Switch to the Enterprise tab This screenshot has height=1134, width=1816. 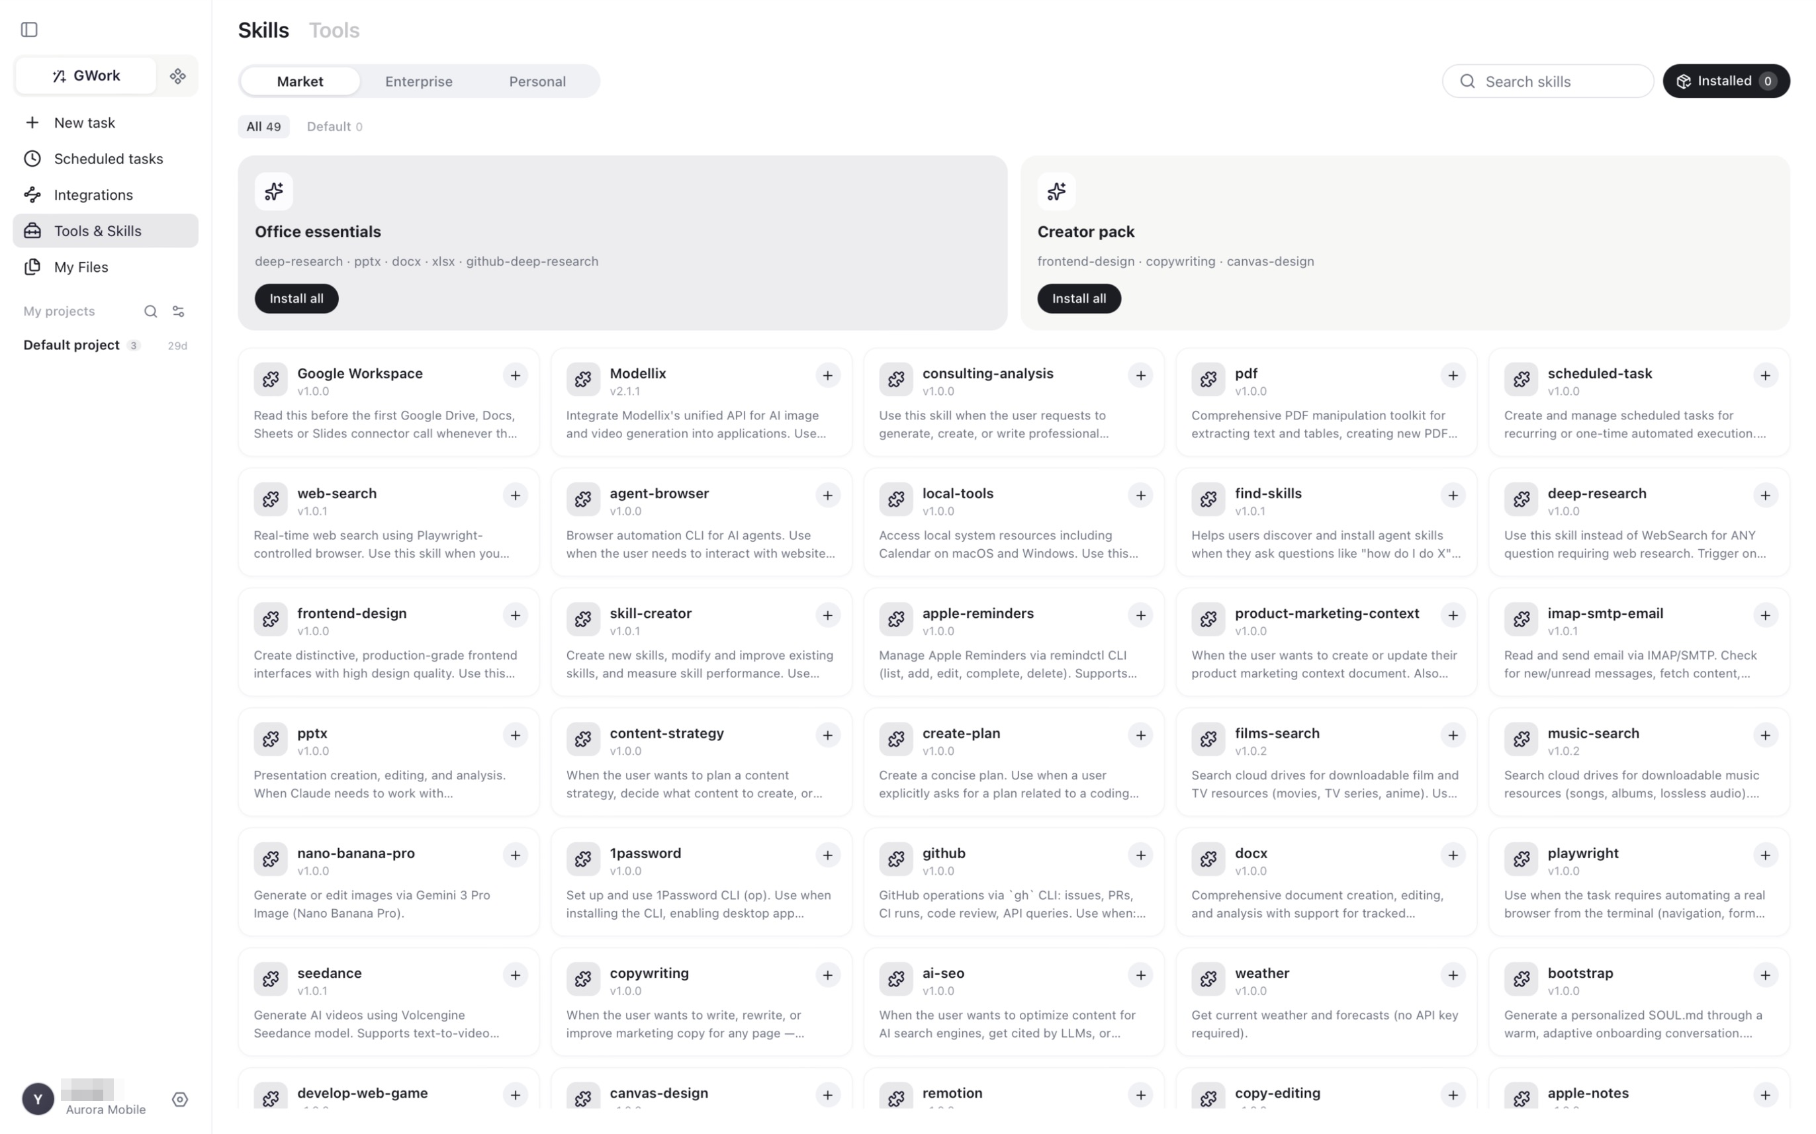418,81
